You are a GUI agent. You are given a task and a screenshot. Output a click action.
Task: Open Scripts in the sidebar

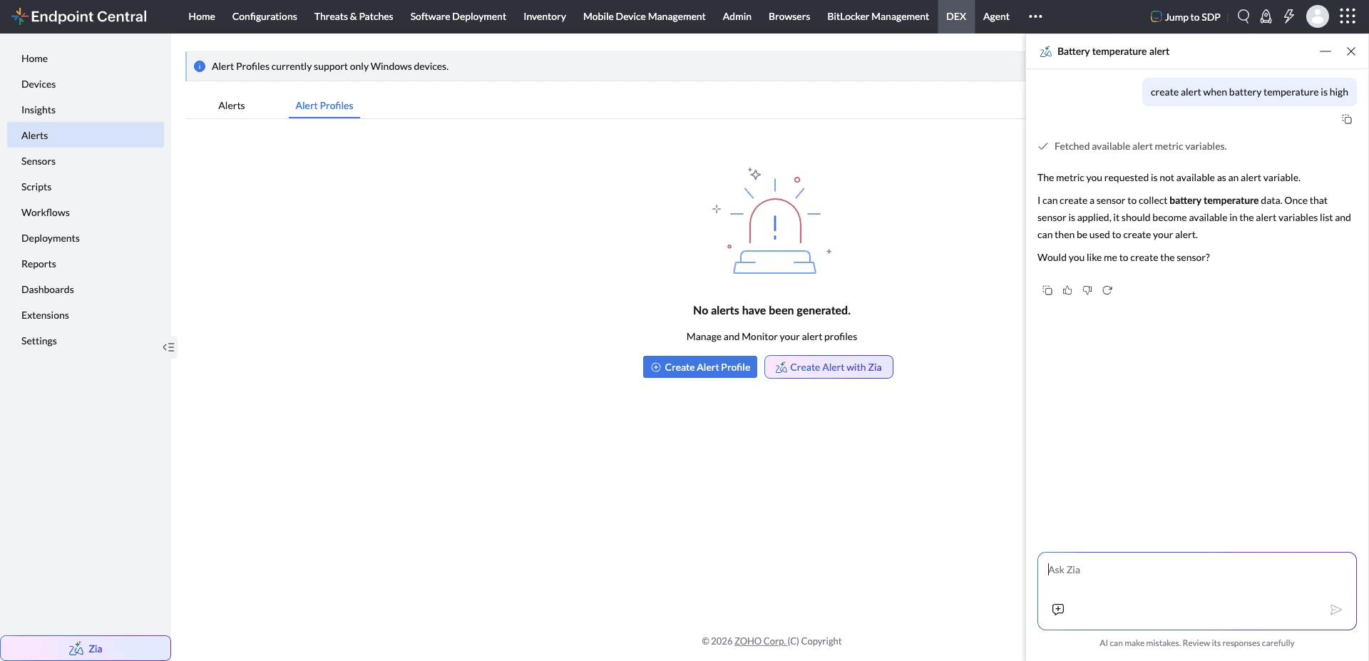pos(86,187)
